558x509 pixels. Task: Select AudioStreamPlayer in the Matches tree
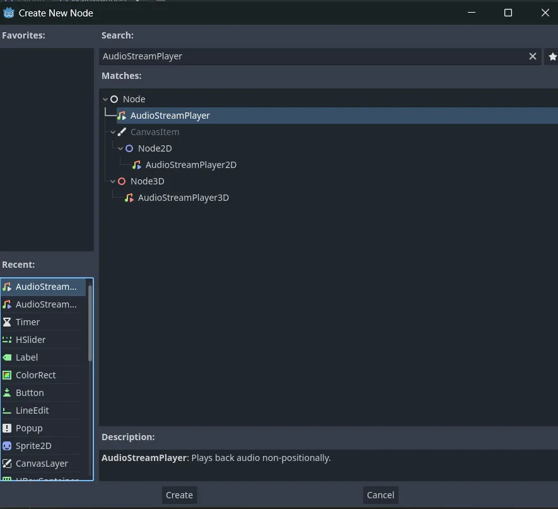click(170, 116)
